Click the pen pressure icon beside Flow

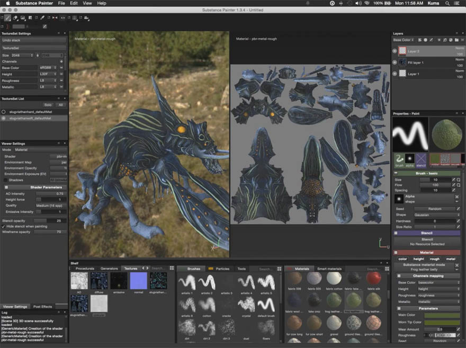tap(453, 185)
